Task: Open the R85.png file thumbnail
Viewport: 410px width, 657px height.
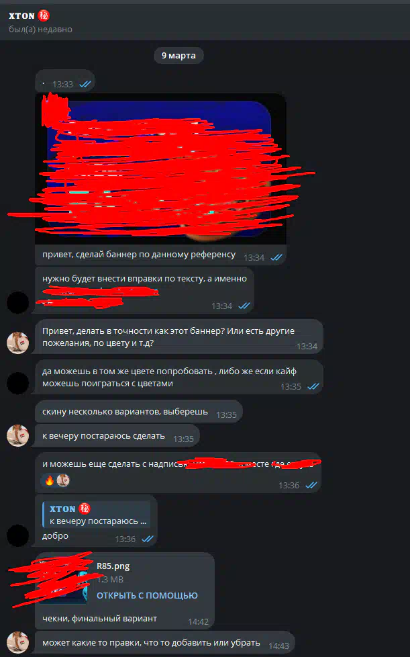Action: (x=62, y=580)
